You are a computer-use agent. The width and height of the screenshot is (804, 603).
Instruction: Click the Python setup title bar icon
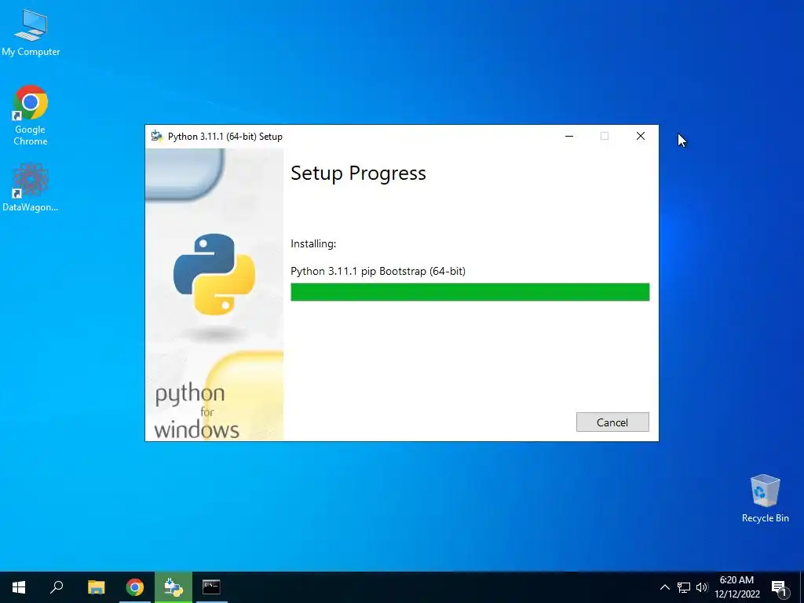pos(157,136)
